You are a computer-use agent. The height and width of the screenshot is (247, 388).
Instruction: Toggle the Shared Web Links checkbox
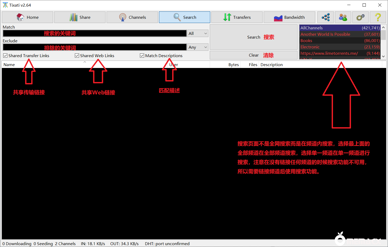(x=77, y=56)
